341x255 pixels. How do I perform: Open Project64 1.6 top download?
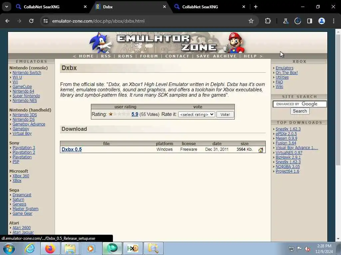[287, 171]
